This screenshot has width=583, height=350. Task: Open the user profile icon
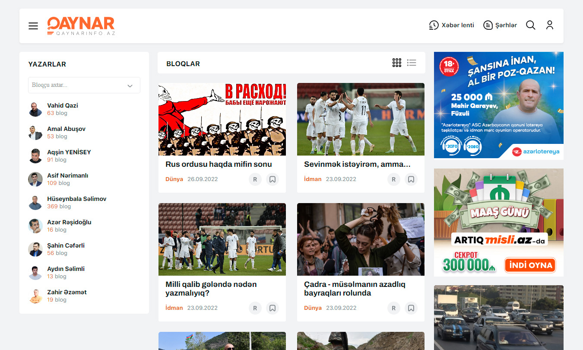[x=549, y=25]
